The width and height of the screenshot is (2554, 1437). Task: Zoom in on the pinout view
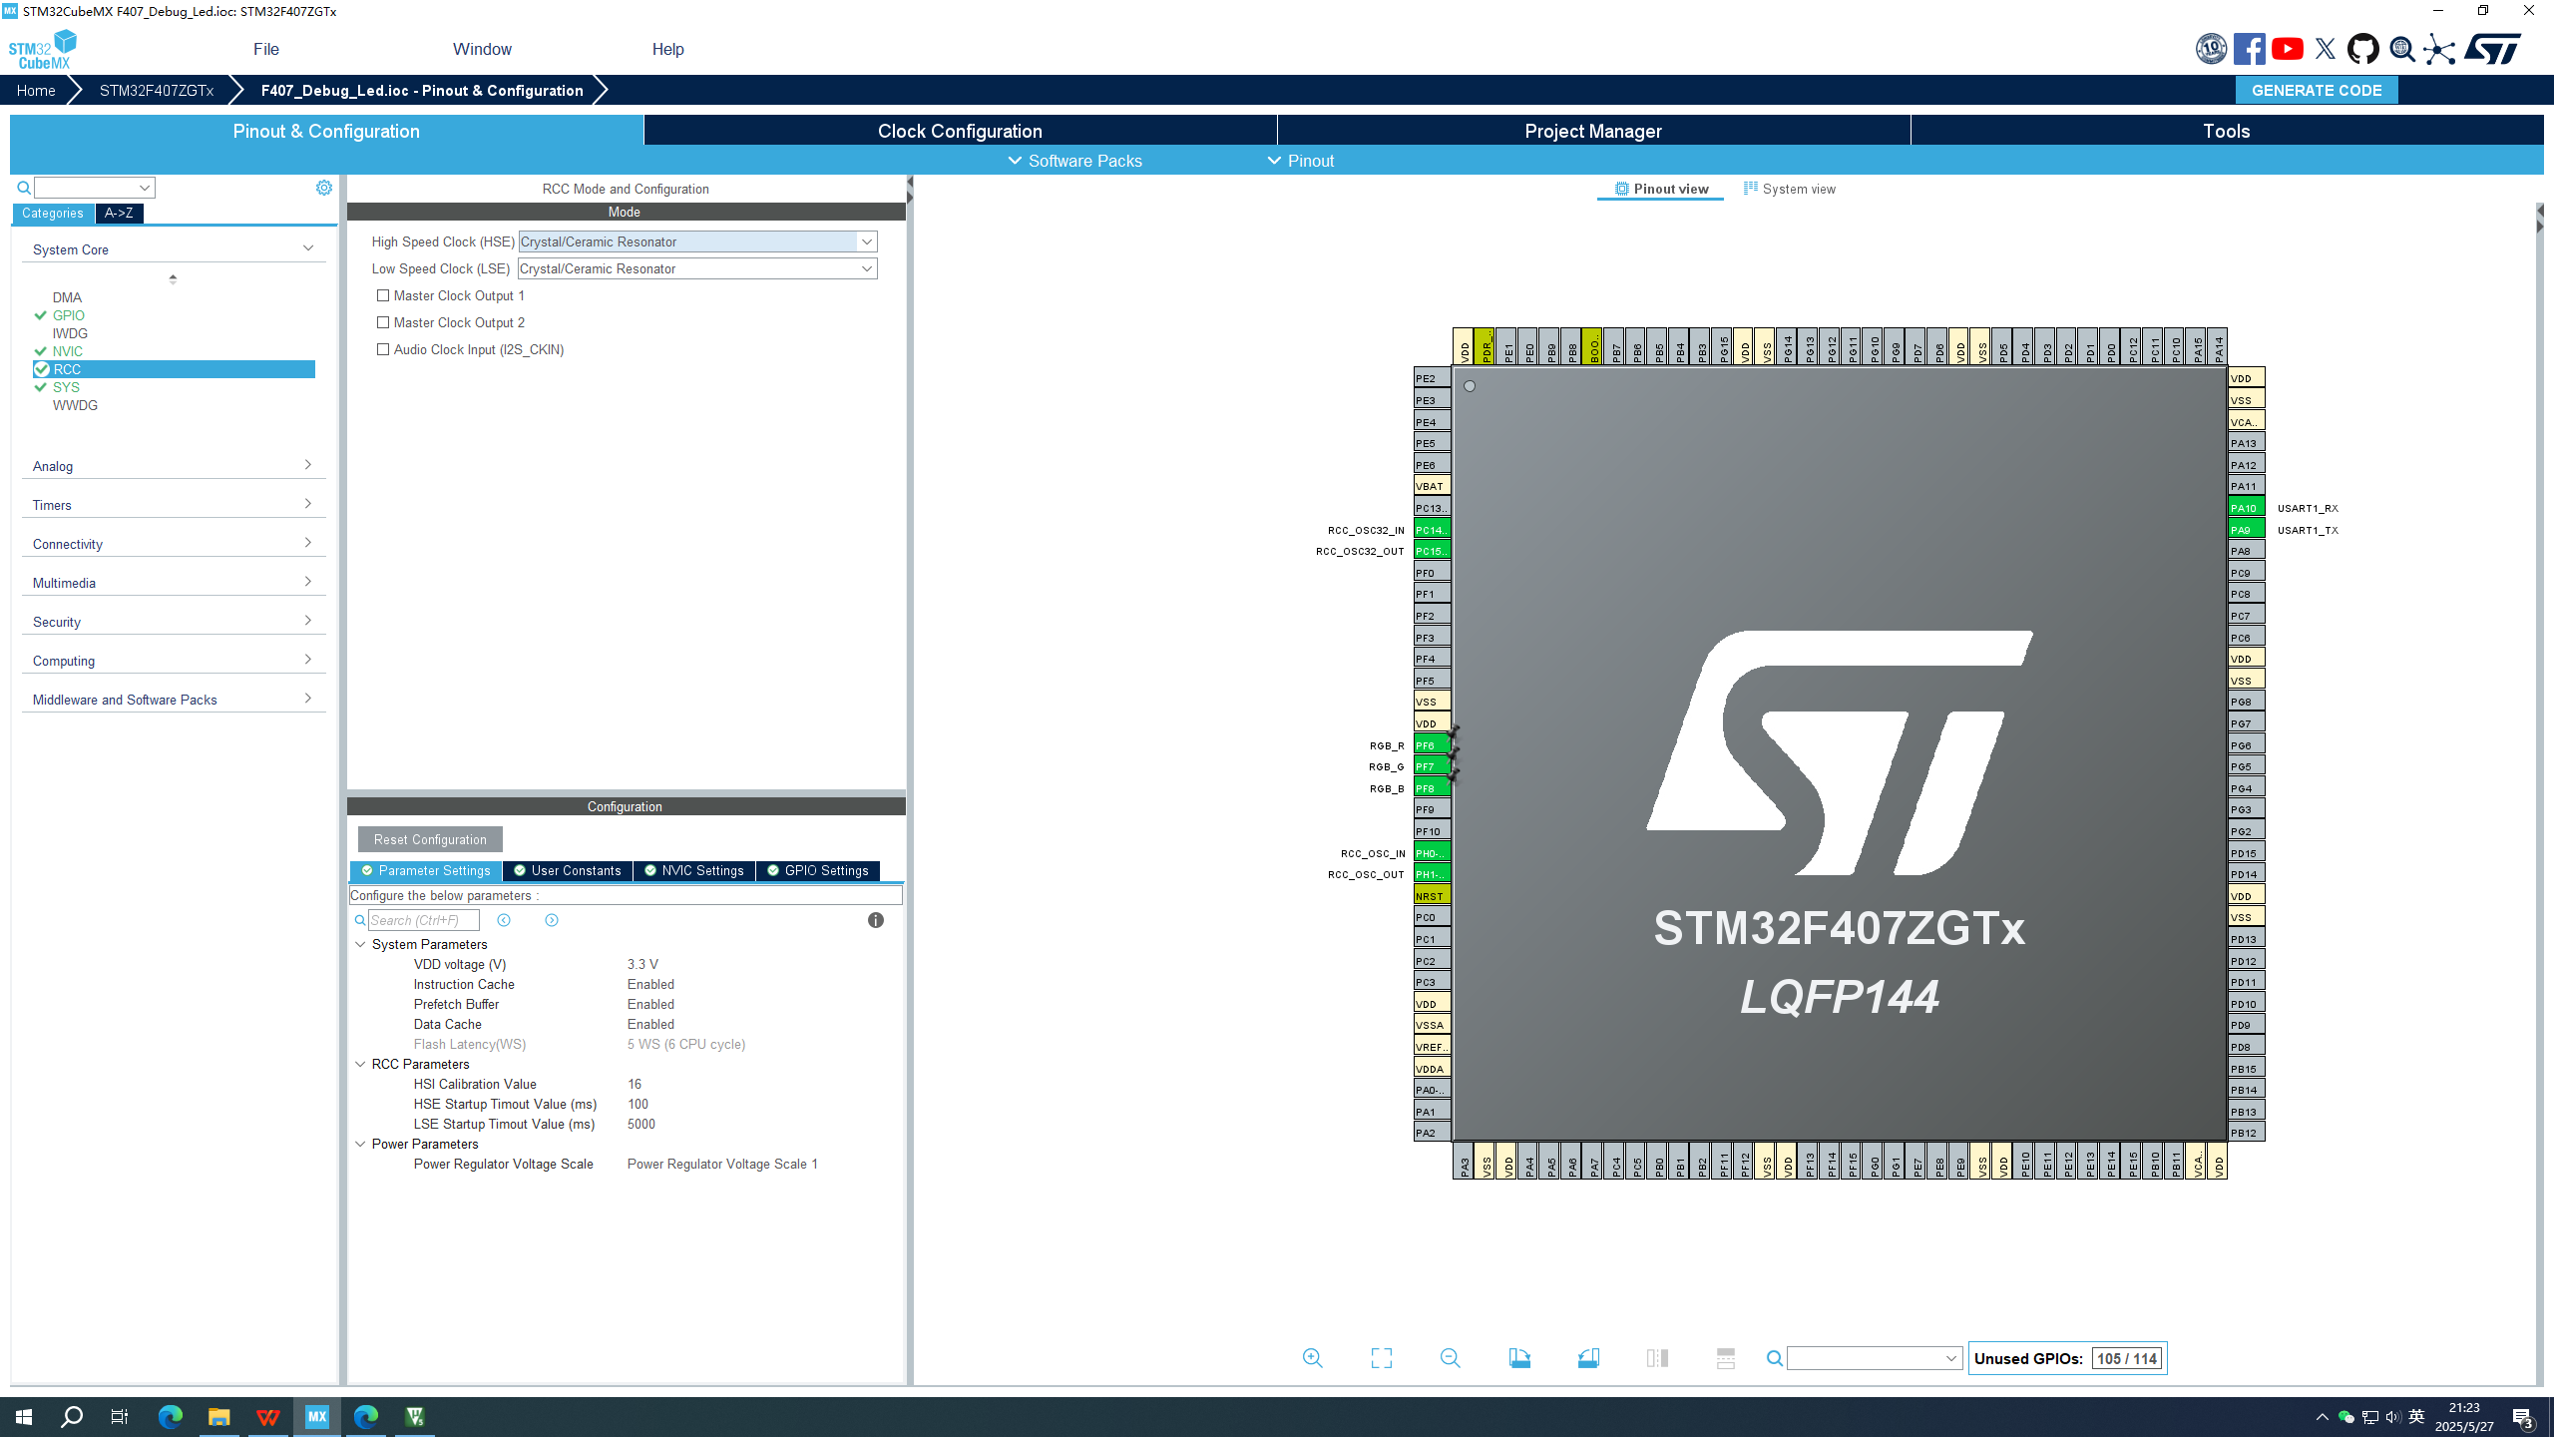1313,1358
